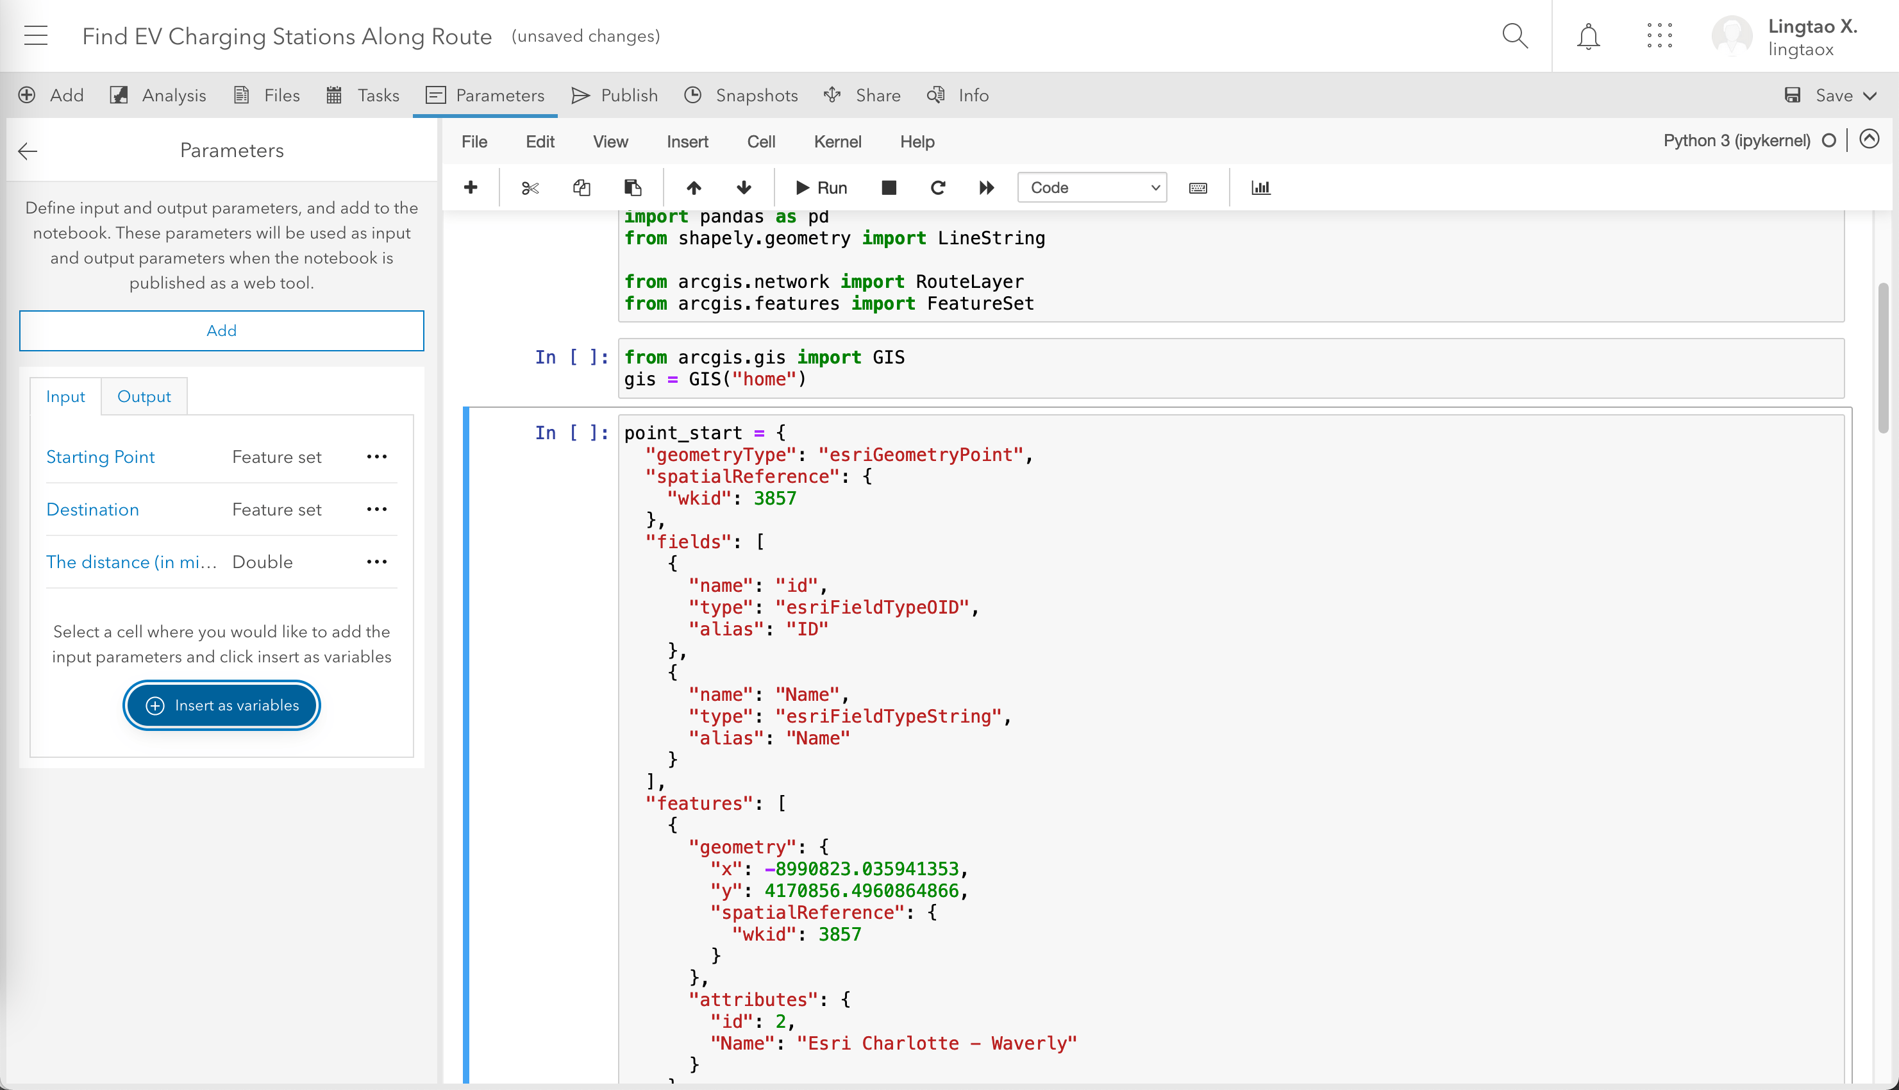Click the add chart/visualization icon

(1261, 187)
